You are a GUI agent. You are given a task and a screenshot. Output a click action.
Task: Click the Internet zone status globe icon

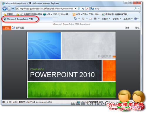78,102
